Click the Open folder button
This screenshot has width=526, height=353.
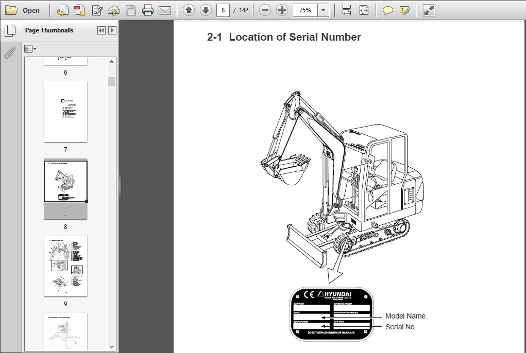23,10
